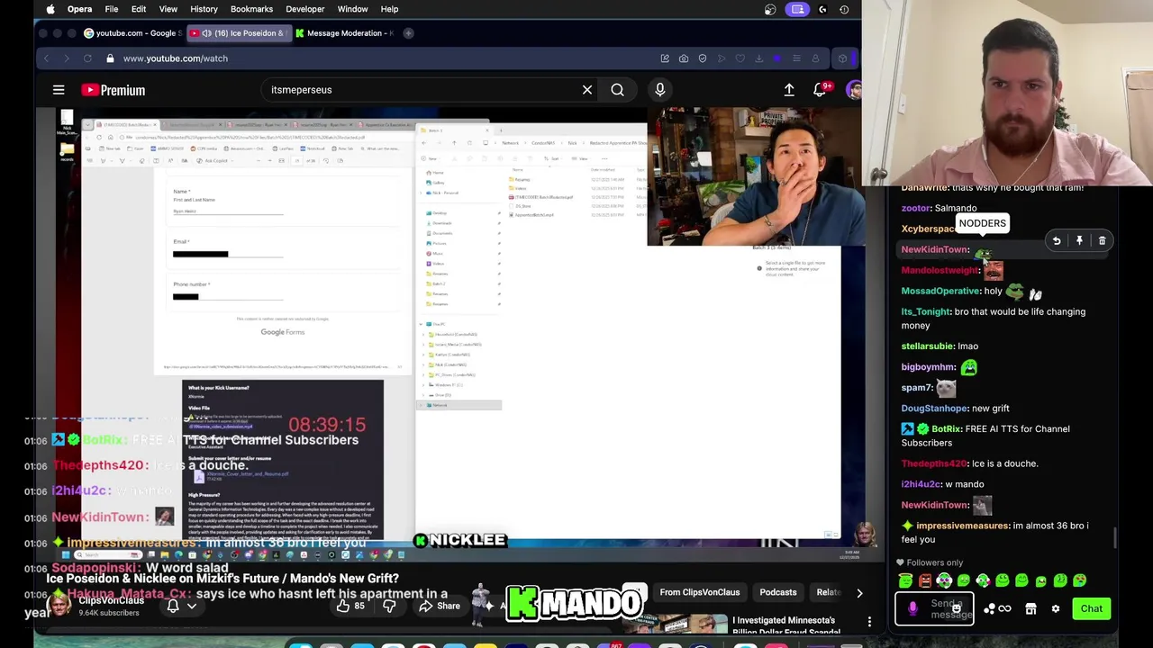
Task: Insert the angry red emote
Action: click(x=925, y=580)
